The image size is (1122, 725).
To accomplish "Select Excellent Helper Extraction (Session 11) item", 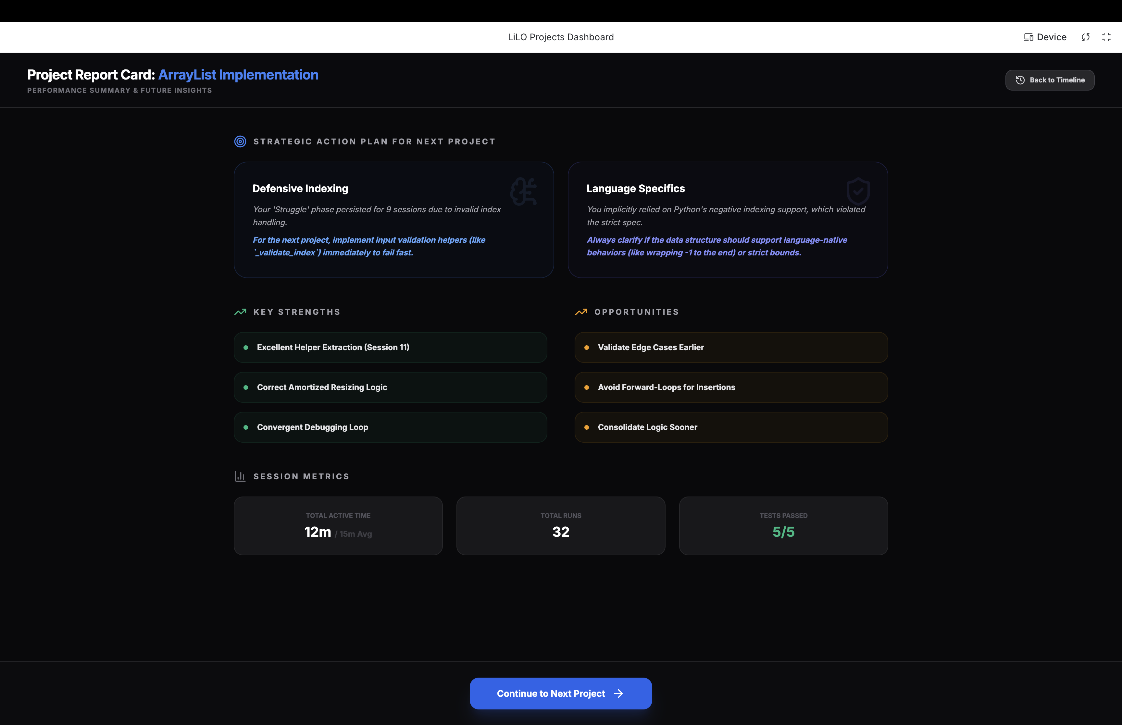I will 390,348.
